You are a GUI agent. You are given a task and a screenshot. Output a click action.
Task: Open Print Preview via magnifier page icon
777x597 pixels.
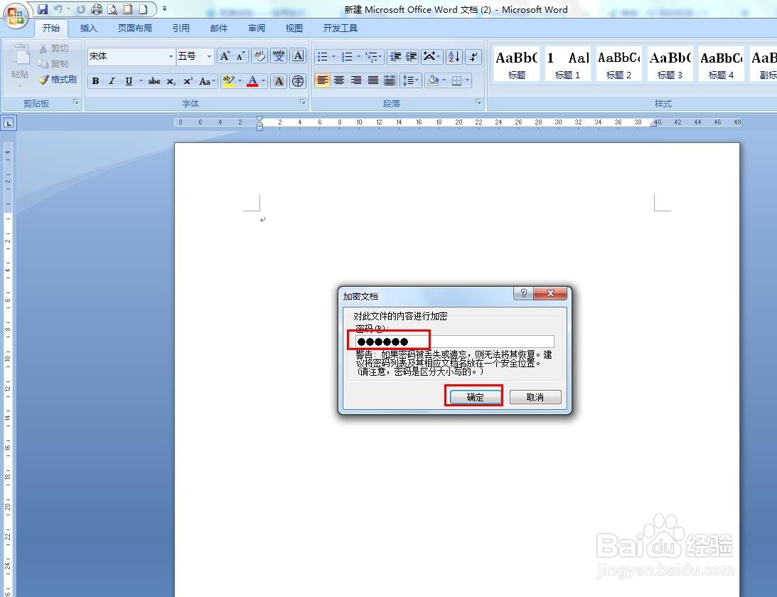point(112,9)
